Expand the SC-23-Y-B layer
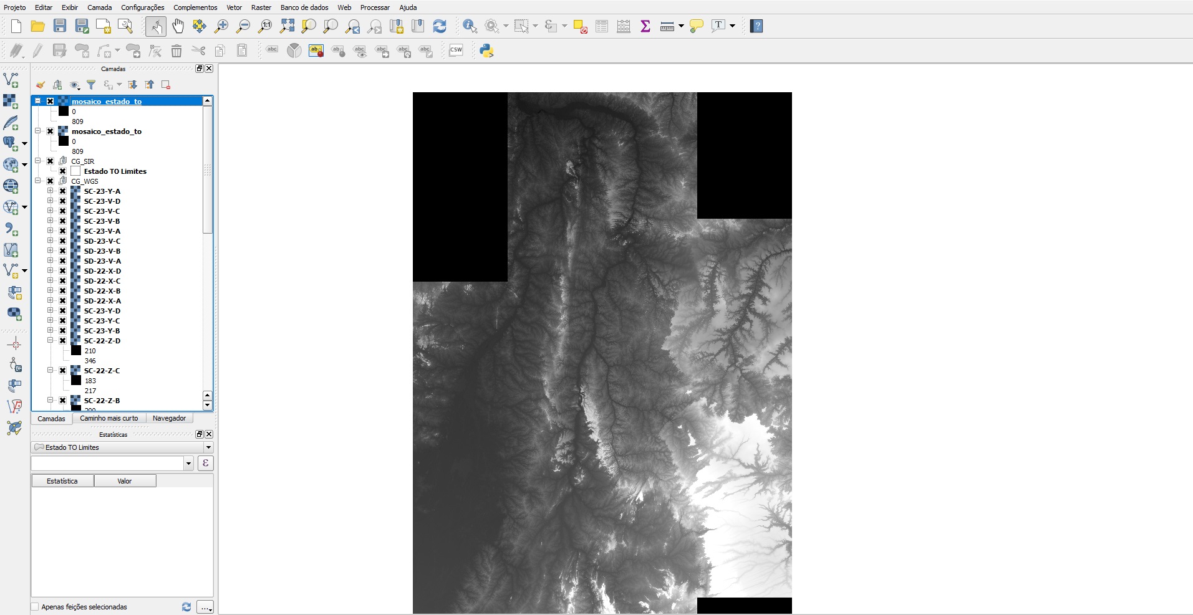 tap(51, 330)
